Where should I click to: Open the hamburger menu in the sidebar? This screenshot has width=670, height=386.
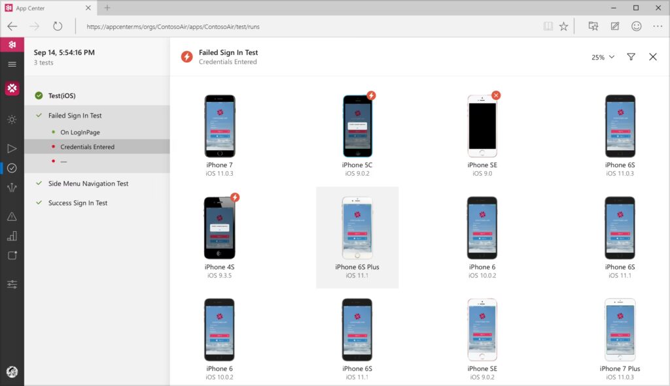pos(12,64)
